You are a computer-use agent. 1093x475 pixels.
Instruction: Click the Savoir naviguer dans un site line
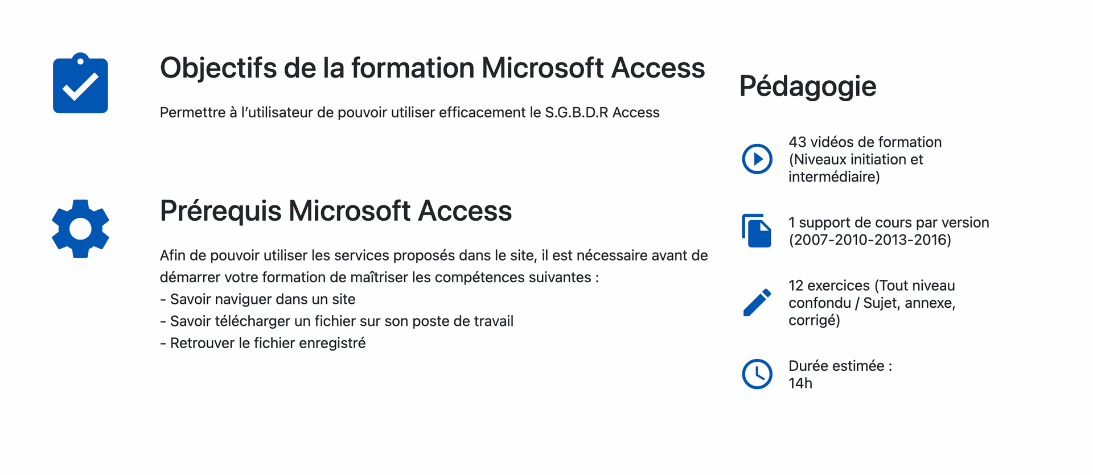click(x=257, y=299)
